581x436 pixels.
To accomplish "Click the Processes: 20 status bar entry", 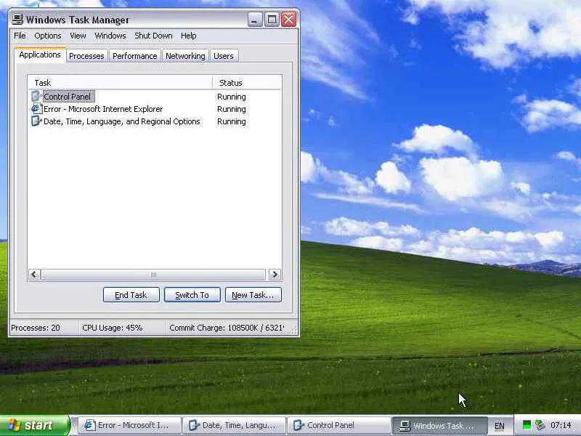I will coord(36,328).
